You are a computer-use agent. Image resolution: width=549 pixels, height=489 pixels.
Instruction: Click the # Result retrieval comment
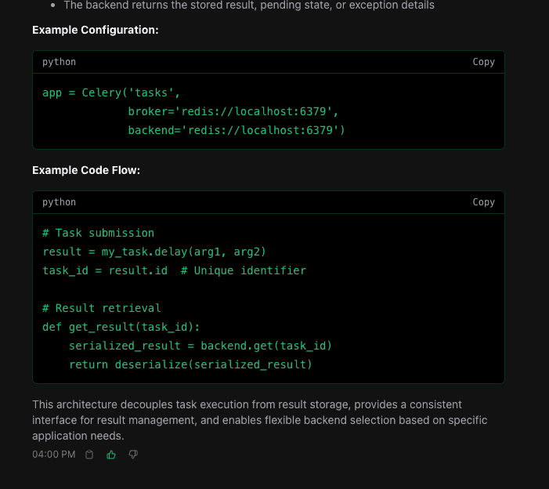tap(102, 308)
